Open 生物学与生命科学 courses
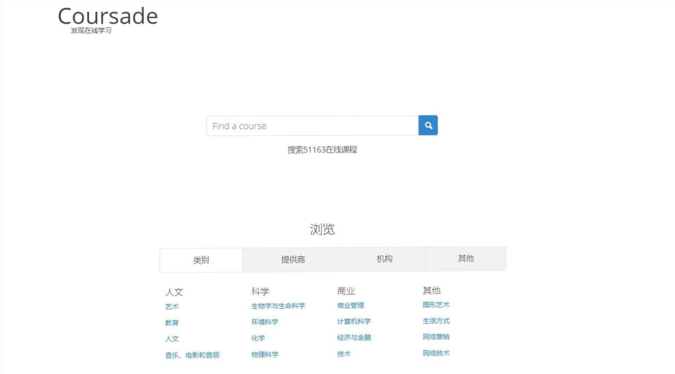 click(x=278, y=306)
